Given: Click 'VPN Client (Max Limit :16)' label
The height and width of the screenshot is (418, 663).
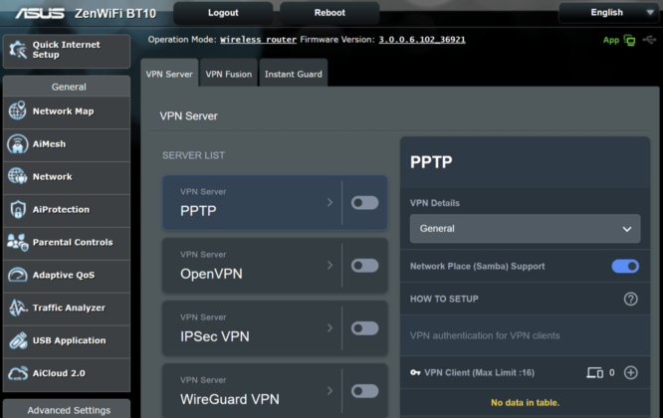Looking at the screenshot, I should [479, 373].
